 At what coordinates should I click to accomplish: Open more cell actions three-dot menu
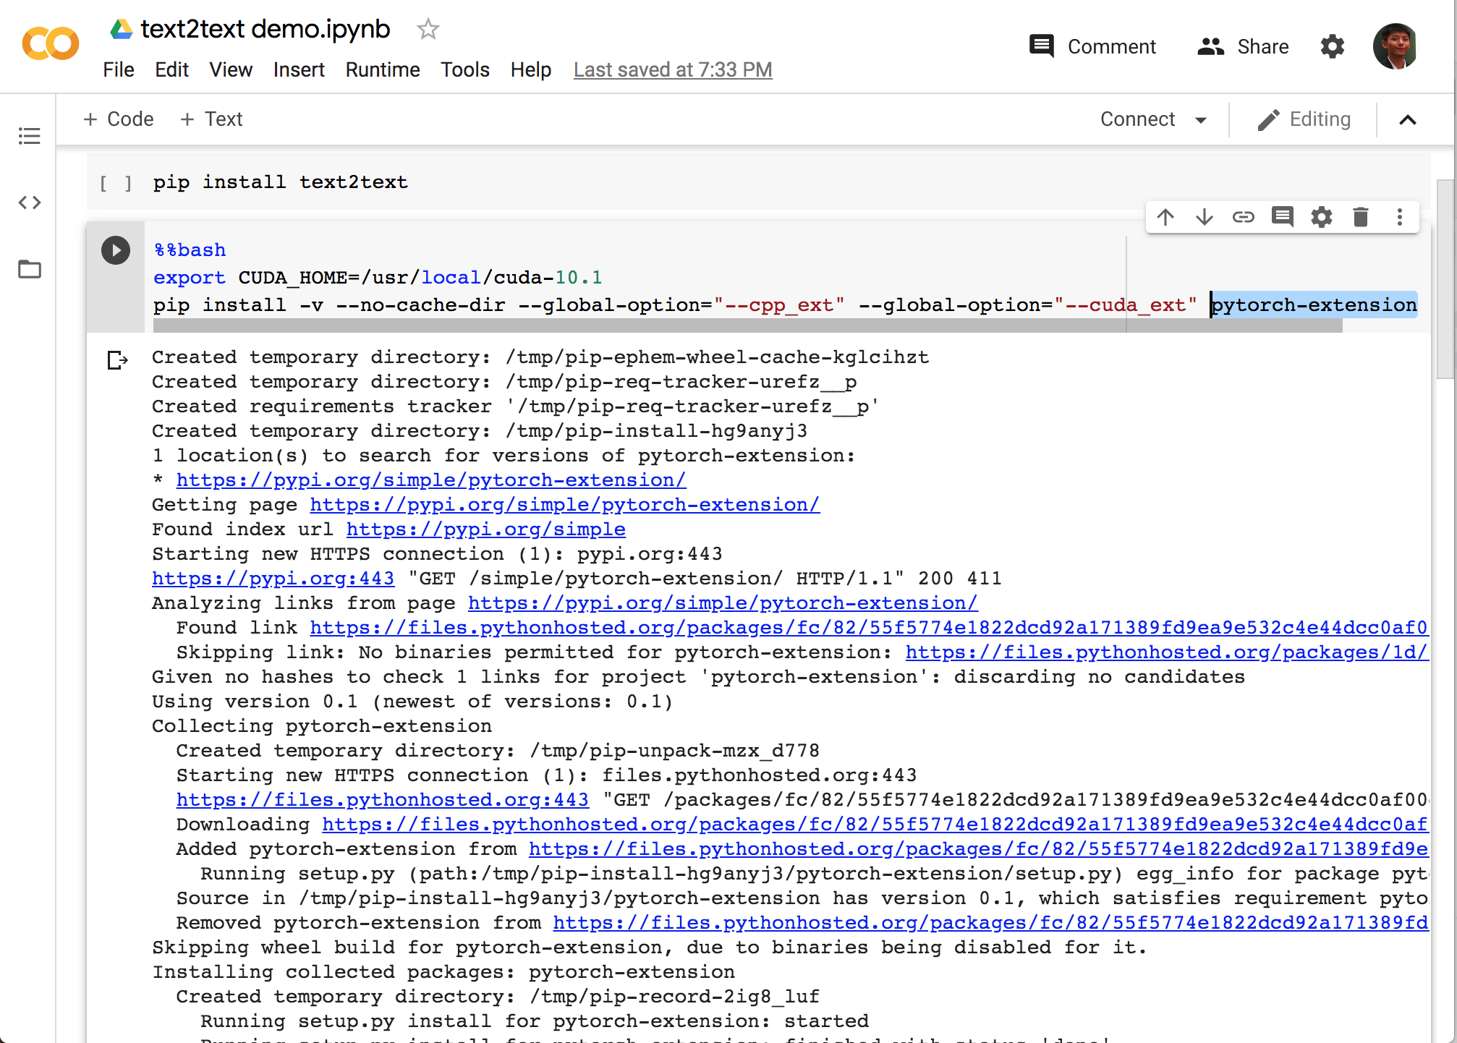pos(1399,217)
